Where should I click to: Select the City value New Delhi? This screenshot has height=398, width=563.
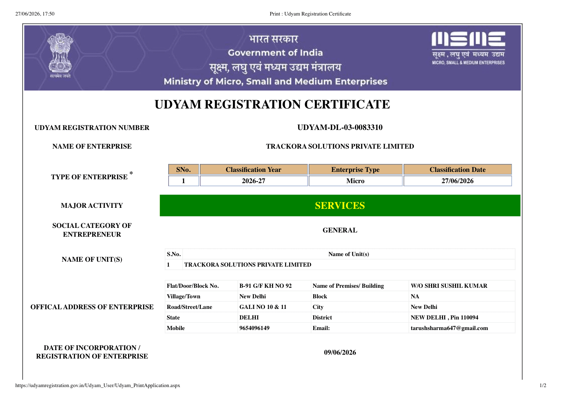pos(424,307)
